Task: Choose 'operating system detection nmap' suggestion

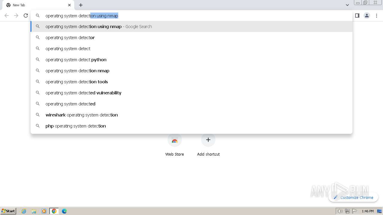Action: tap(191, 71)
